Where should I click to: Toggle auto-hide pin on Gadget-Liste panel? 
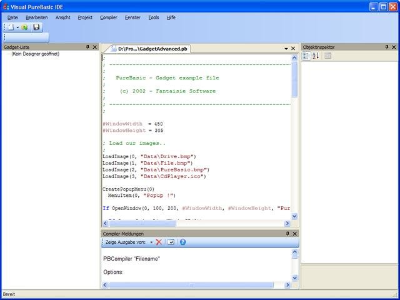(87, 47)
